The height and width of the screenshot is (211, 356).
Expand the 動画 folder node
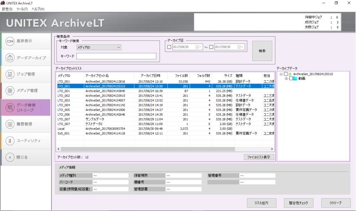tap(286, 78)
